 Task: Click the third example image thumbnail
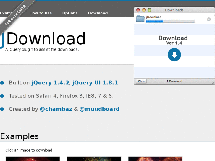[155, 159]
